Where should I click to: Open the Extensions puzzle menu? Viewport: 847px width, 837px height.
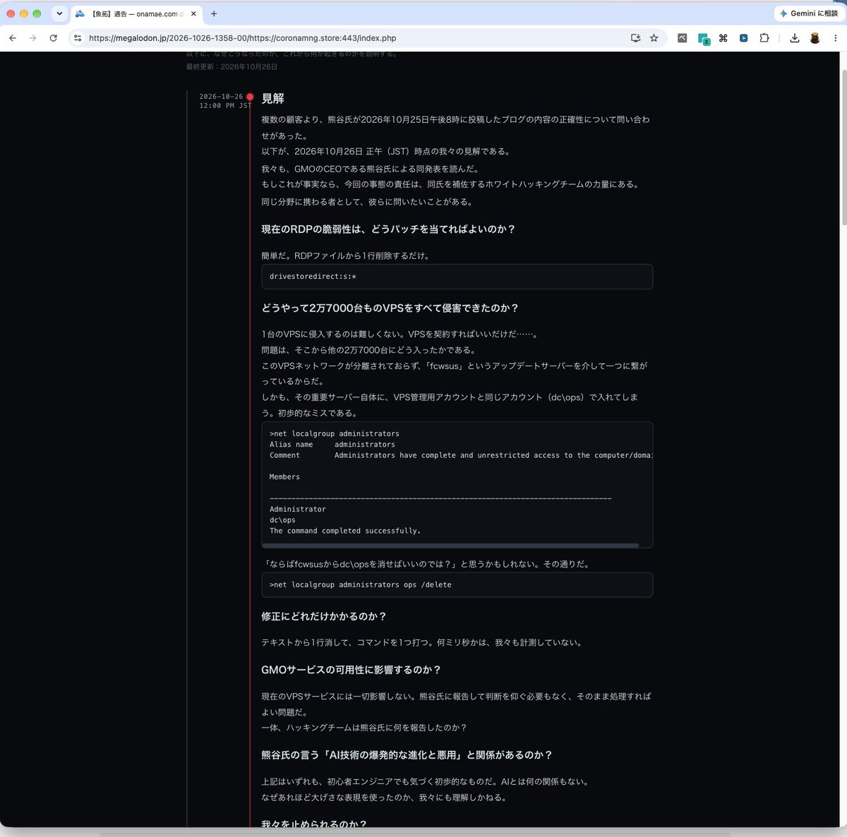(764, 38)
